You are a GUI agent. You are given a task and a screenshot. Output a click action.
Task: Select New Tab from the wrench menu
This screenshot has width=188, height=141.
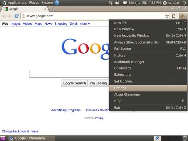(148, 23)
